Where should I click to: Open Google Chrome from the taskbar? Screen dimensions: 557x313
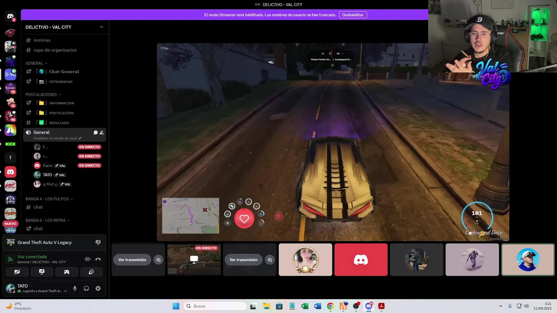click(x=330, y=306)
